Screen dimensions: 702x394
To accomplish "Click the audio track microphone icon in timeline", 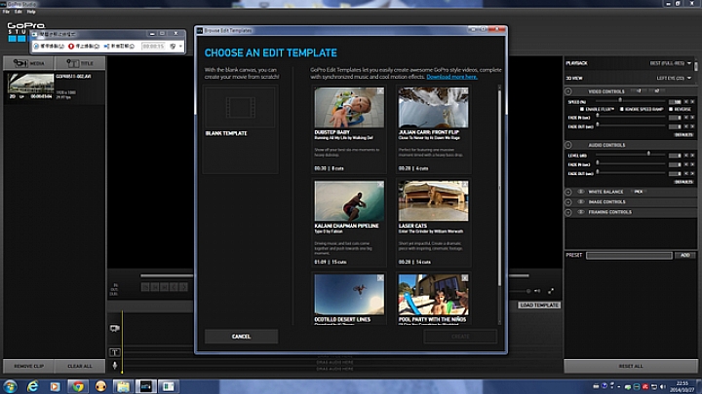I will pyautogui.click(x=115, y=366).
